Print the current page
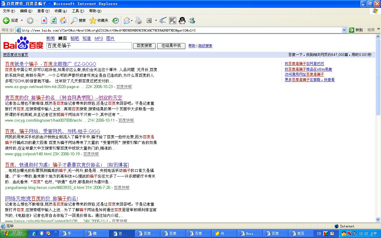 (x=138, y=21)
